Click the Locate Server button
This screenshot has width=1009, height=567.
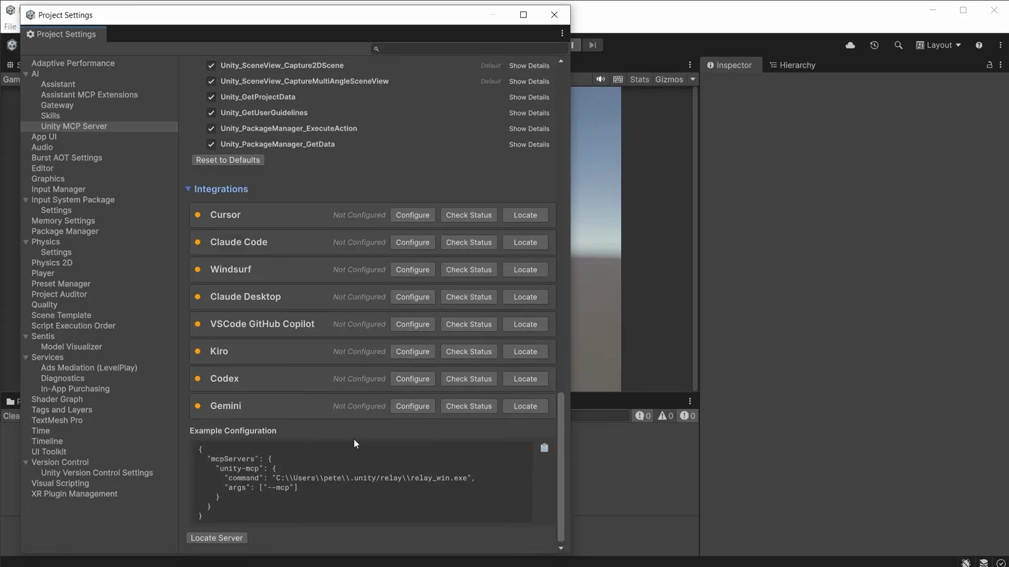coord(217,538)
